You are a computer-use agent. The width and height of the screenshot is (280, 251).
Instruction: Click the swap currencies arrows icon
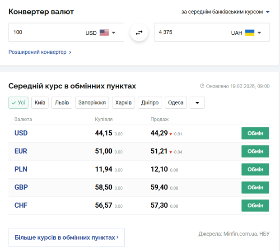[x=139, y=33]
